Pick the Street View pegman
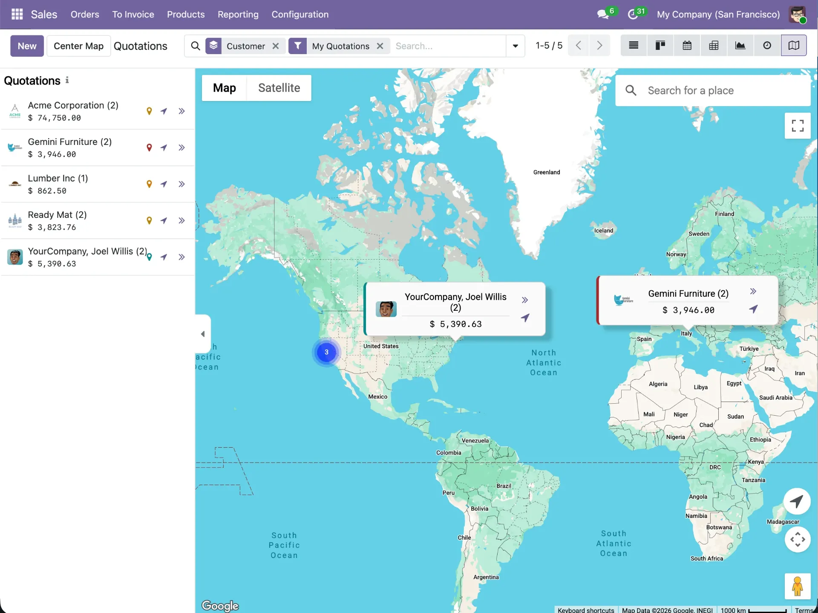The height and width of the screenshot is (613, 818). (798, 587)
